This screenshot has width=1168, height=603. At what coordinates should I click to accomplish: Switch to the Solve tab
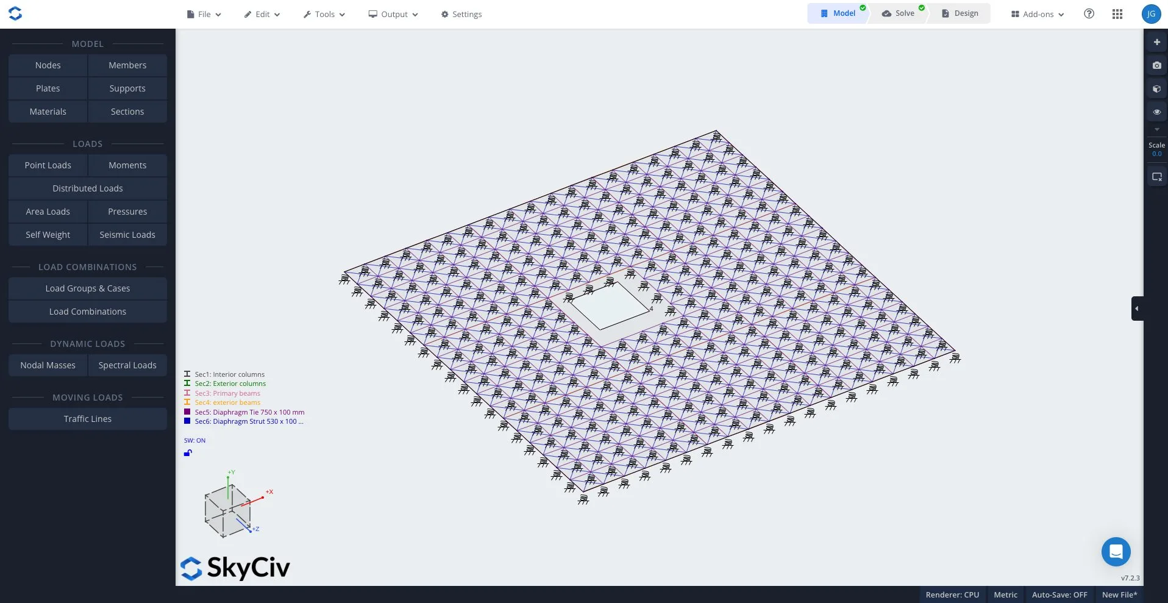point(899,13)
